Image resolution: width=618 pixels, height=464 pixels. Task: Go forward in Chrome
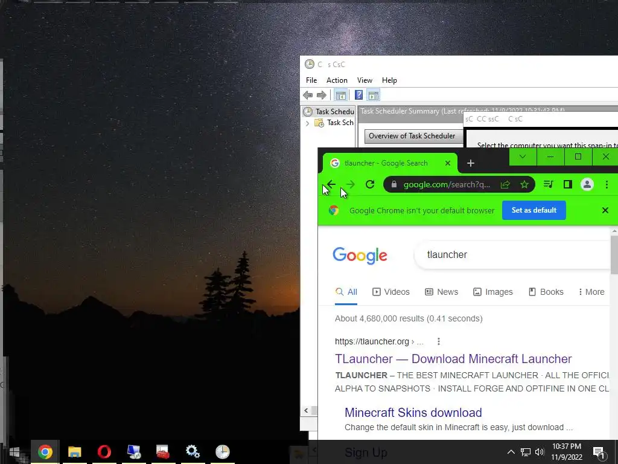350,184
